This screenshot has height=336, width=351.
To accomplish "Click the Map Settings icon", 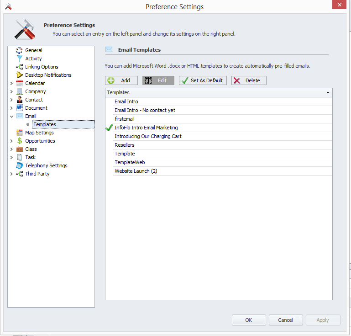I will pos(20,133).
